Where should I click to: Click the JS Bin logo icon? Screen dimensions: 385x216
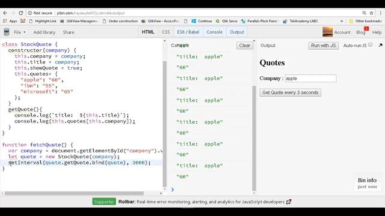tap(7, 32)
